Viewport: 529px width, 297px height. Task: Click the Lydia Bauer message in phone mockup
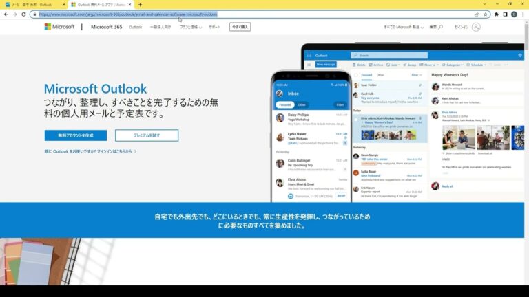311,138
